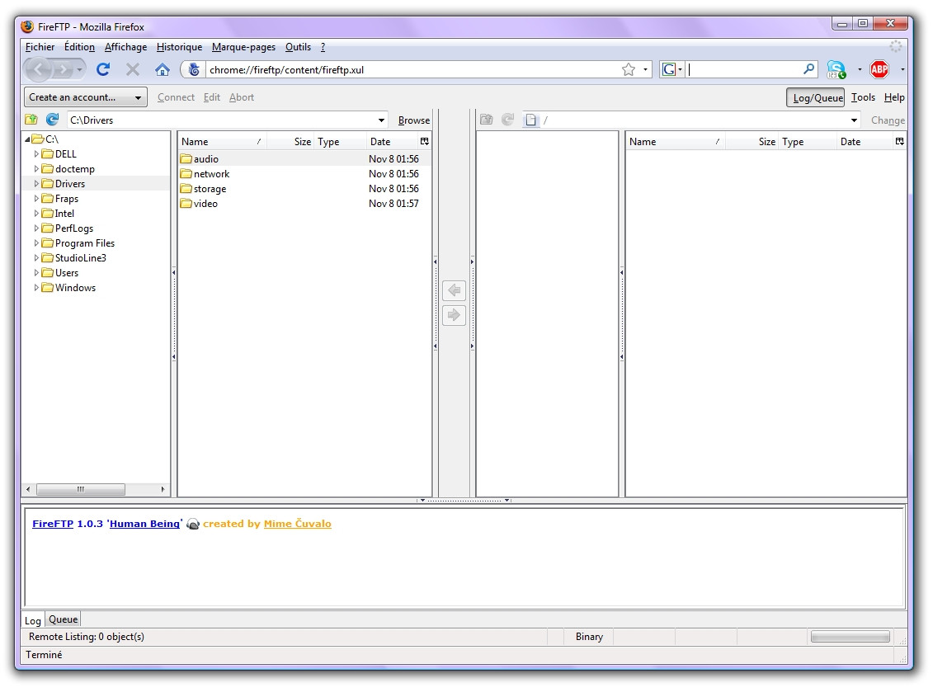The height and width of the screenshot is (692, 933).
Task: Open the Édition menu
Action: click(80, 47)
